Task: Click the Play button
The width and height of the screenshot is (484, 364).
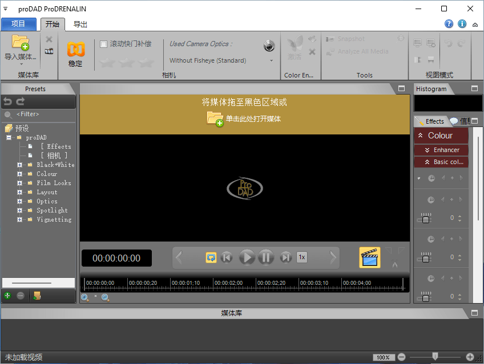Action: [x=247, y=257]
